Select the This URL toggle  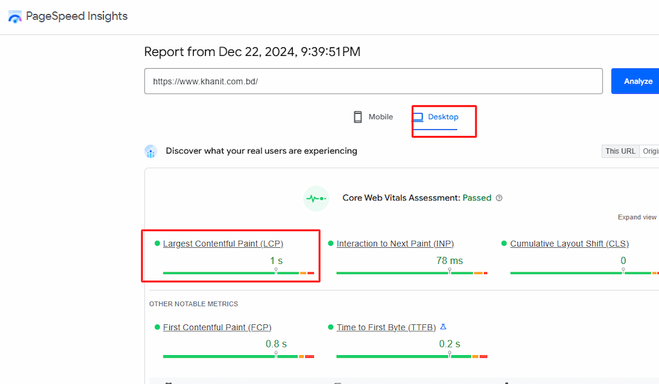[x=620, y=152]
